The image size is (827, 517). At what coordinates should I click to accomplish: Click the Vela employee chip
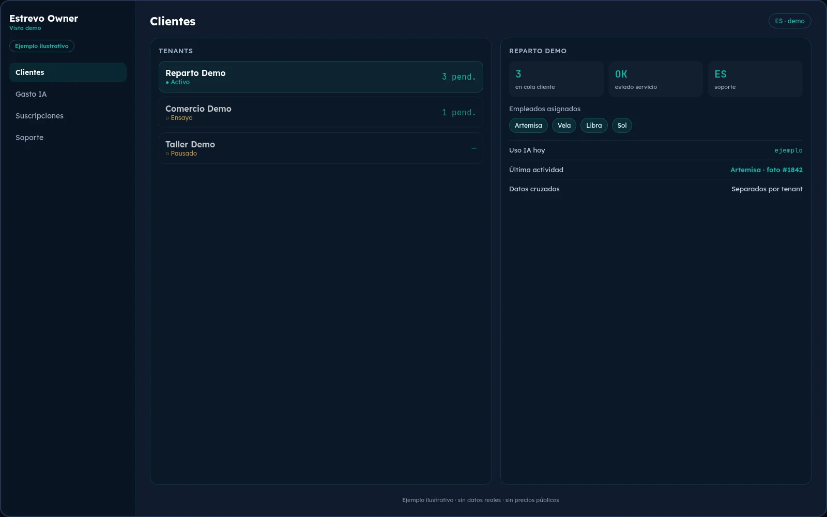click(564, 126)
